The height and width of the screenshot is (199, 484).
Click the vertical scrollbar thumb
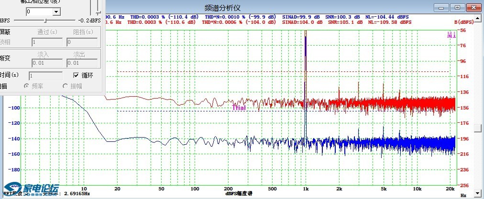click(x=478, y=128)
